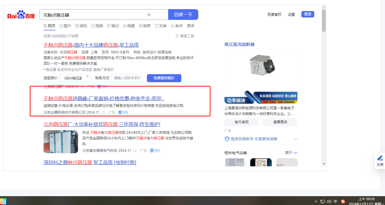Switch to the 图片 tab
Viewport: 385px width, 205px height.
click(65, 26)
